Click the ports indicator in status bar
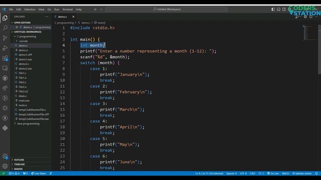Viewport: 321px width, 180px height. (25, 173)
